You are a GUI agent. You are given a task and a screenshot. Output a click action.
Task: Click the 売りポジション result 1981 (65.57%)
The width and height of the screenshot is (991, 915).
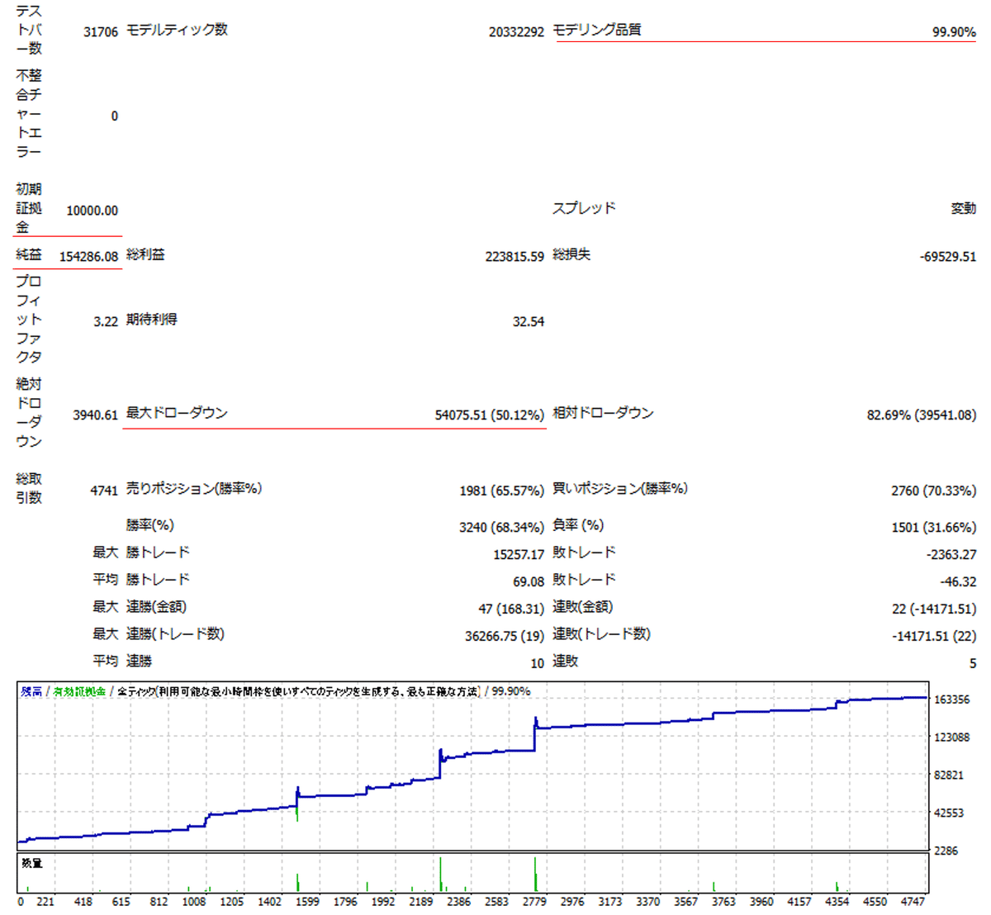click(504, 491)
